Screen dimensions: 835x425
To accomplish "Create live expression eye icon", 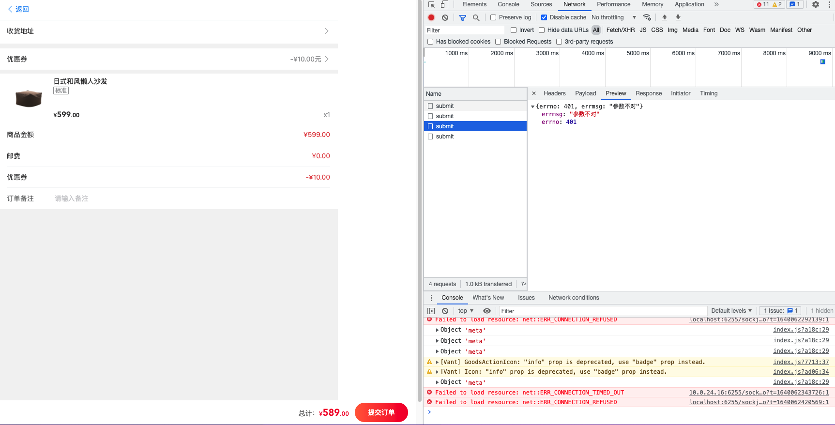I will [x=487, y=311].
